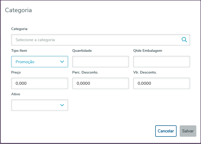Screen dimensions: 201x144
Task: Click the Quantidade input box
Action: [101, 62]
